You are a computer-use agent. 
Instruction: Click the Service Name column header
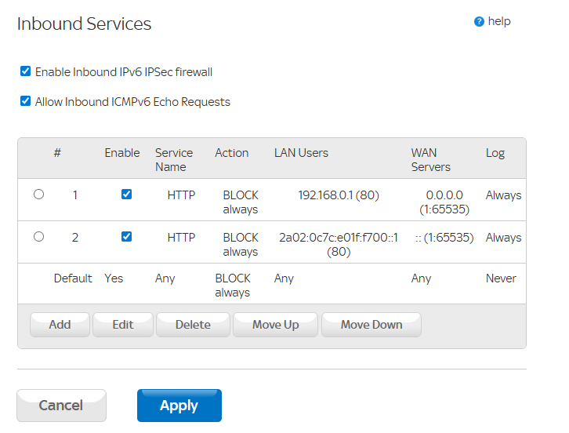173,160
